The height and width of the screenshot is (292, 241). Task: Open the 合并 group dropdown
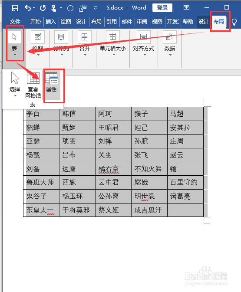pyautogui.click(x=85, y=43)
